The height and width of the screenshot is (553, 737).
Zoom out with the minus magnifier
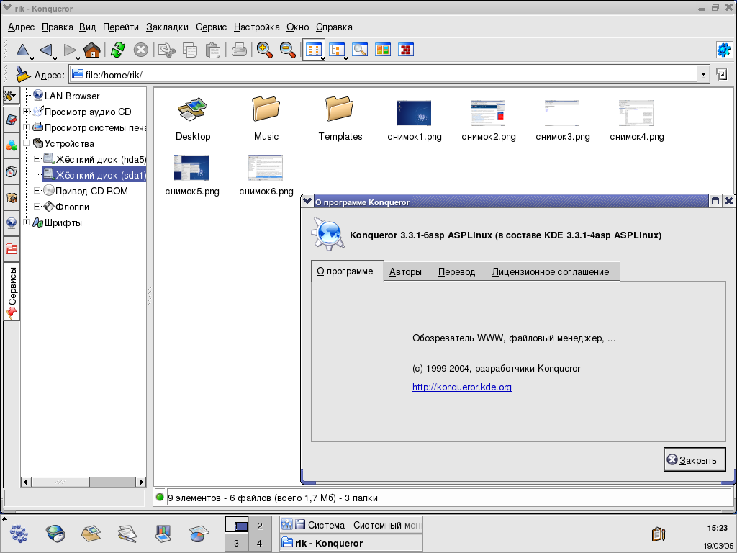(288, 50)
